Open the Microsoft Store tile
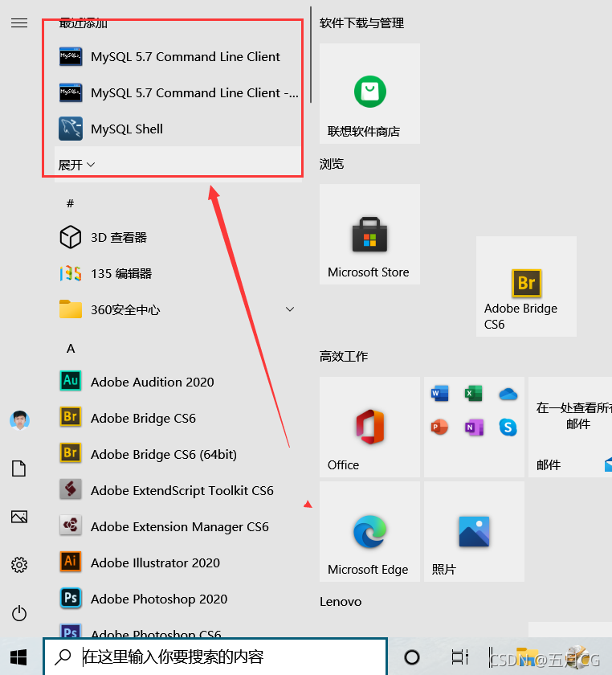The image size is (612, 675). 369,234
